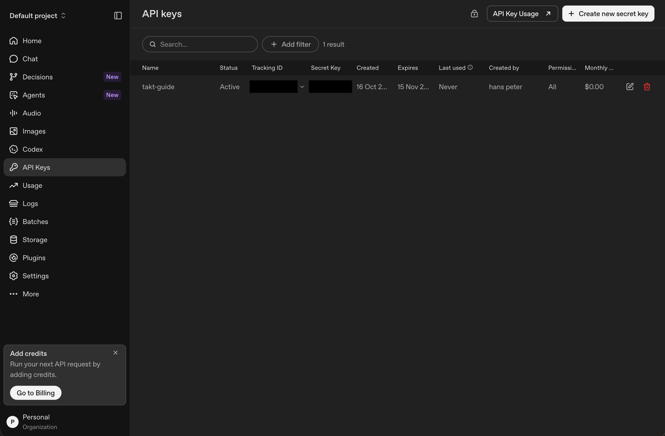Click the Plugins at-sign icon
Image resolution: width=665 pixels, height=436 pixels.
[14, 258]
